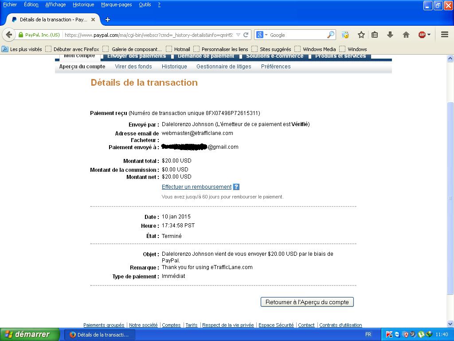
Task: Open the Windows Media bookmark
Action: (x=316, y=49)
